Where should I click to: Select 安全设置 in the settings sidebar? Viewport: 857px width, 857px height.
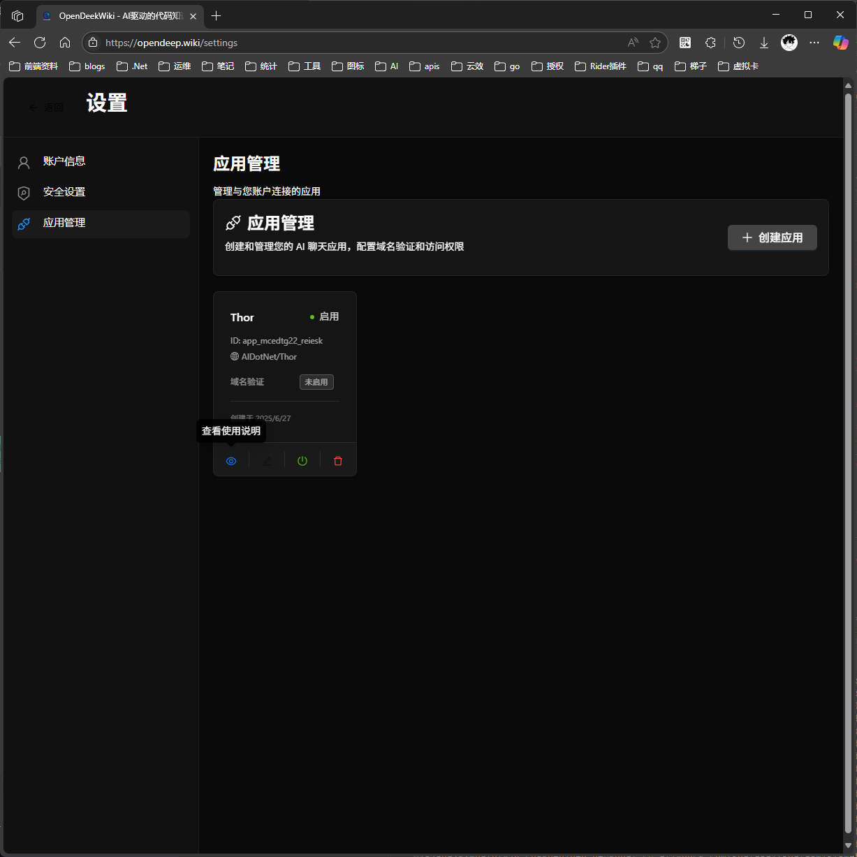pos(64,192)
